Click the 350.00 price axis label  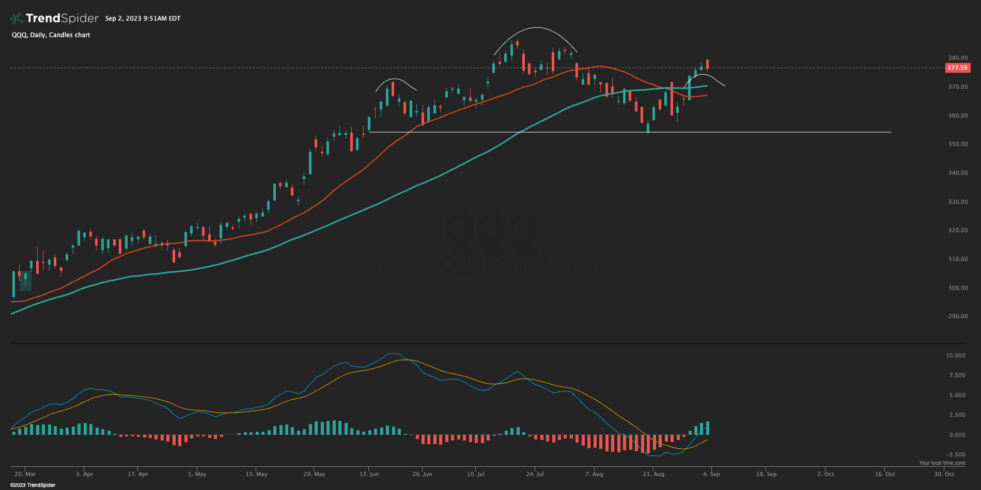tap(958, 144)
